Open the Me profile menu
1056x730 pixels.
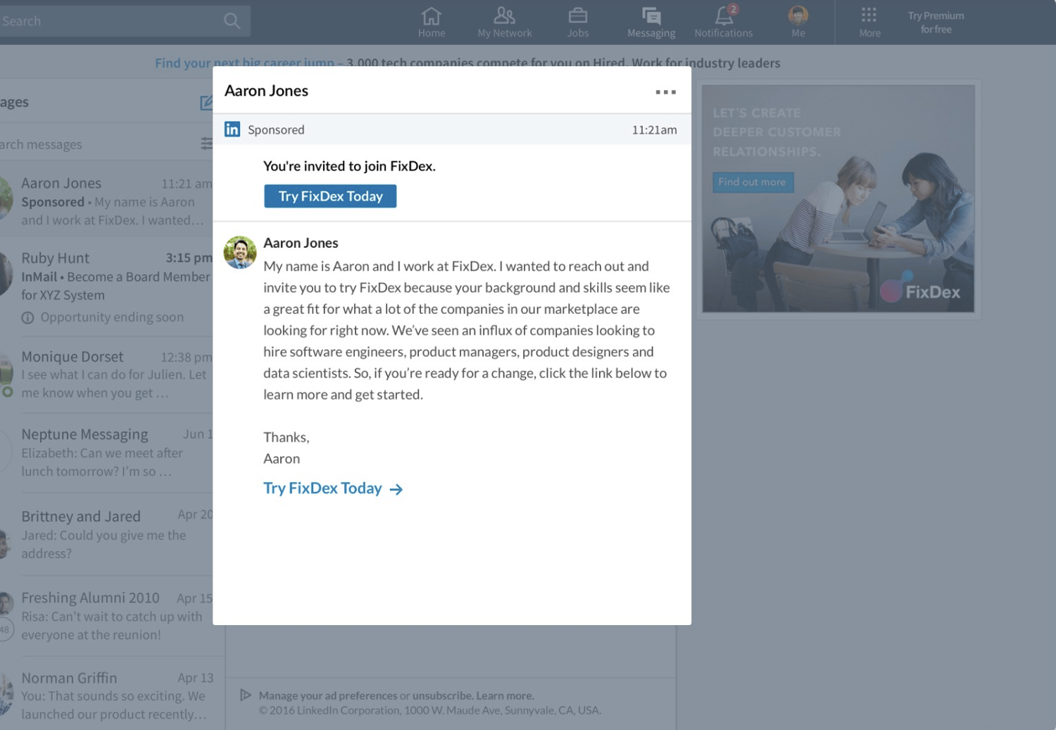(798, 22)
